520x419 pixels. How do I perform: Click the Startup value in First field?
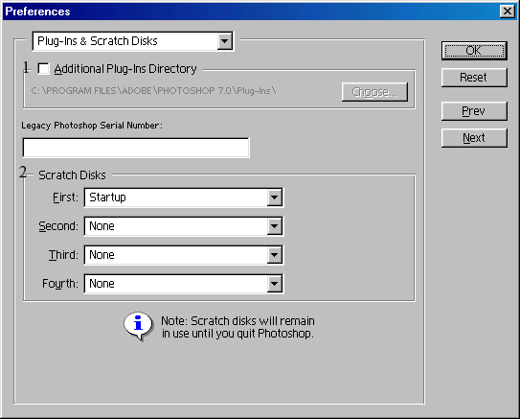(x=107, y=198)
